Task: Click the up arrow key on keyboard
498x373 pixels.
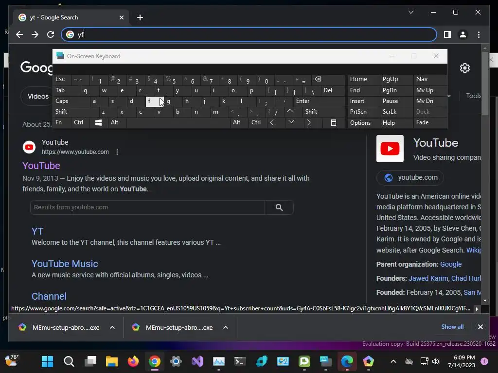Action: tap(290, 112)
